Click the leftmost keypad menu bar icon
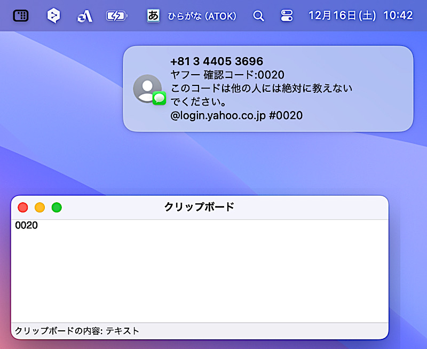Screen dimensions: 427x349 click(x=21, y=15)
